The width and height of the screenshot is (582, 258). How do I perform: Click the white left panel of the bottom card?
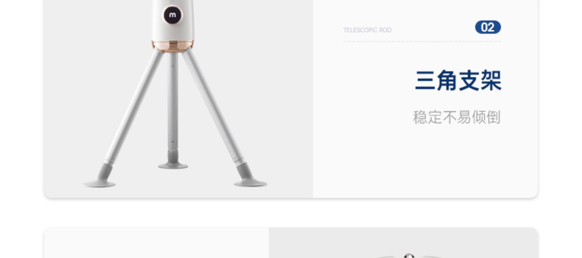[x=156, y=243]
